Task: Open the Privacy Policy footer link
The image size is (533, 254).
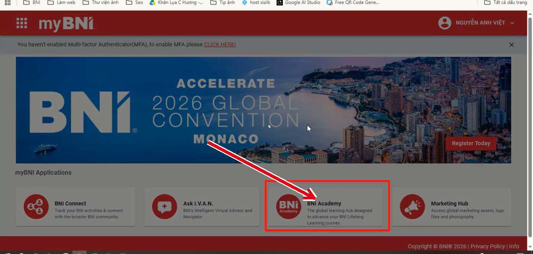Action: pos(487,246)
